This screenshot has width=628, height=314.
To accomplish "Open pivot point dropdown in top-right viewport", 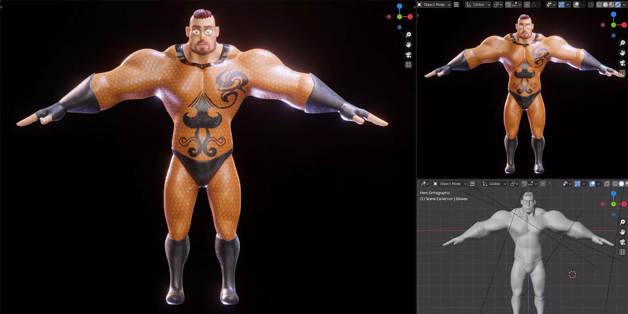I will click(498, 5).
